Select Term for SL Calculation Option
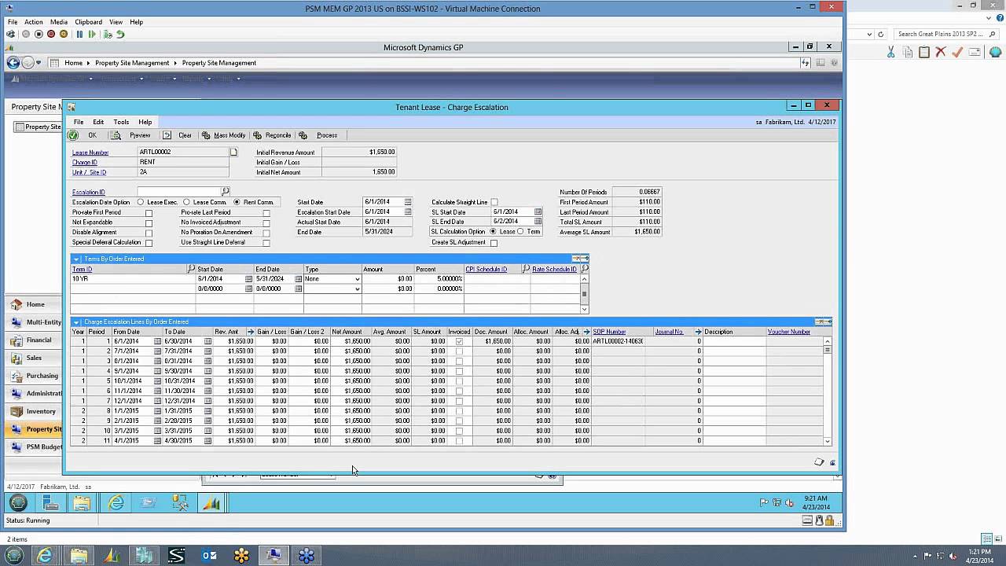1006x566 pixels. [x=520, y=232]
